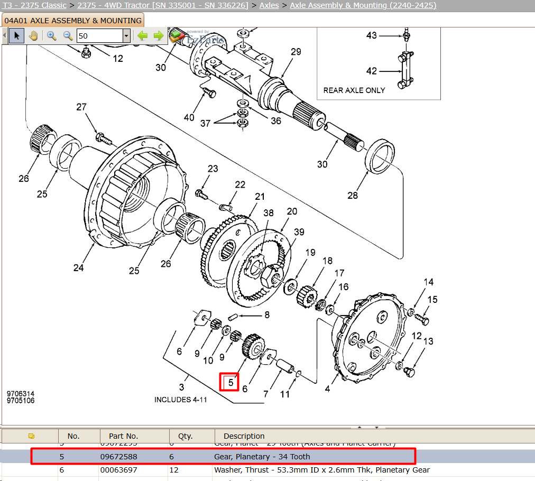Click callout number 40 bolt

click(x=189, y=118)
